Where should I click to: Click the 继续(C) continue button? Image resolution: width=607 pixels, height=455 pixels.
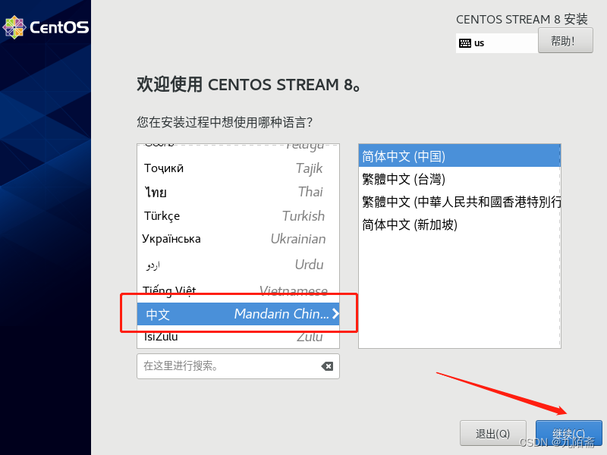tap(568, 433)
